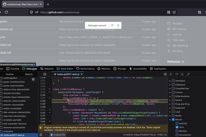Screen dimensions: 206x137
Task: Select the Debugger tab
Action: [30, 69]
